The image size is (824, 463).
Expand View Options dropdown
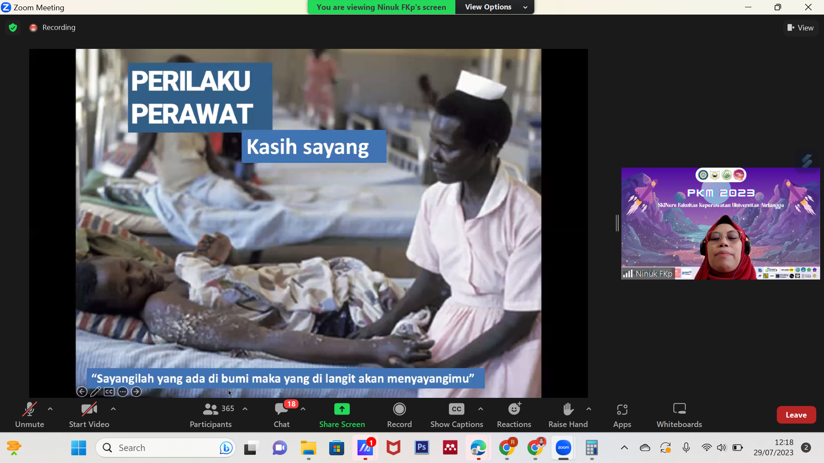pos(494,7)
